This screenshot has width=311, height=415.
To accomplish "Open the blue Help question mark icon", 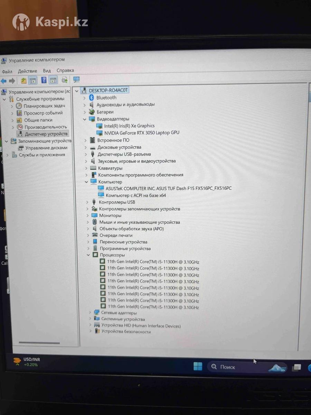I will pos(44,80).
